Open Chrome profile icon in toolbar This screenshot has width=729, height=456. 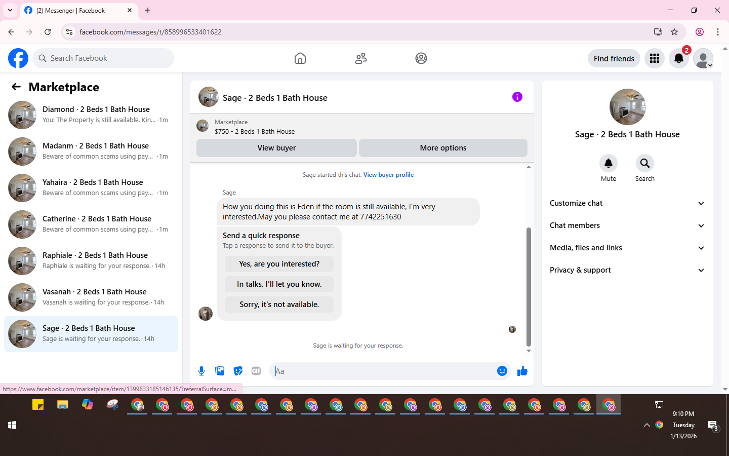tap(700, 32)
